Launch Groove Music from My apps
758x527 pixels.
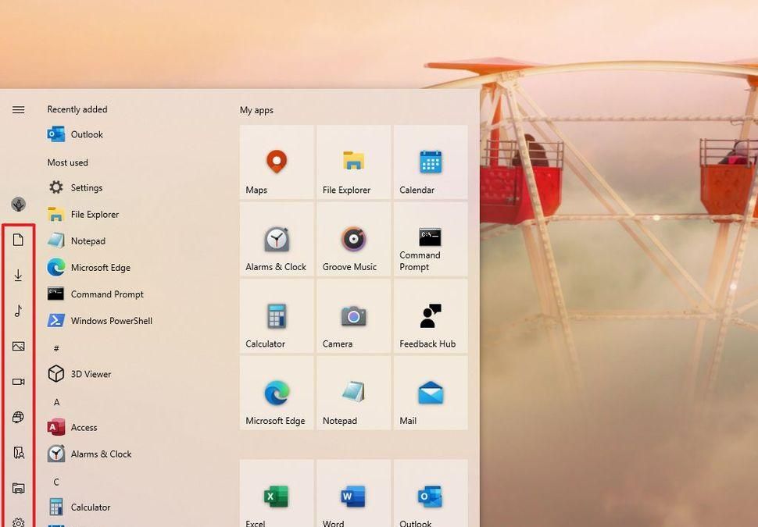click(x=352, y=239)
